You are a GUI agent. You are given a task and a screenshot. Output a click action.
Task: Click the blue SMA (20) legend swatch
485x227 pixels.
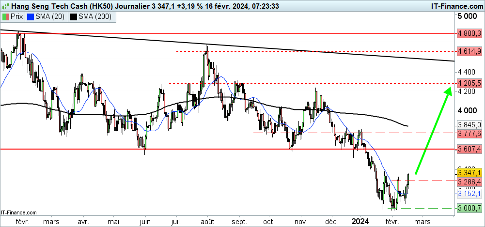(31, 16)
